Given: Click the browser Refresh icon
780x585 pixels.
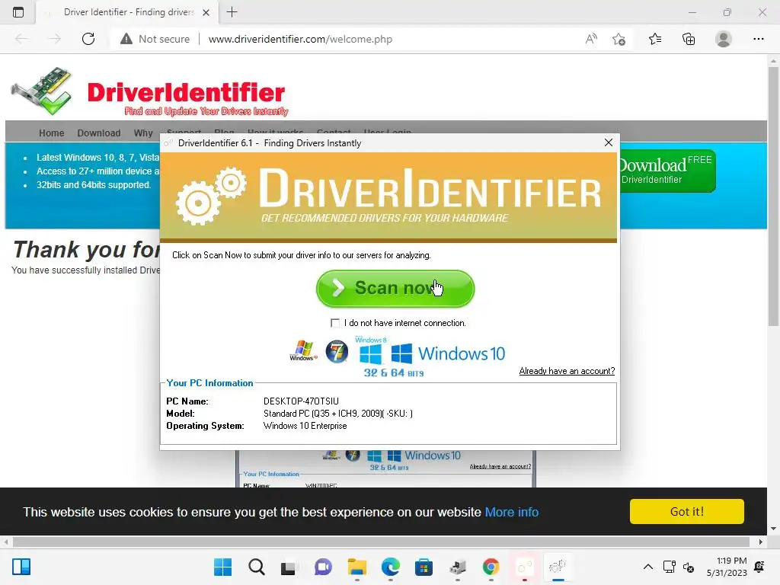Looking at the screenshot, I should click(x=88, y=39).
